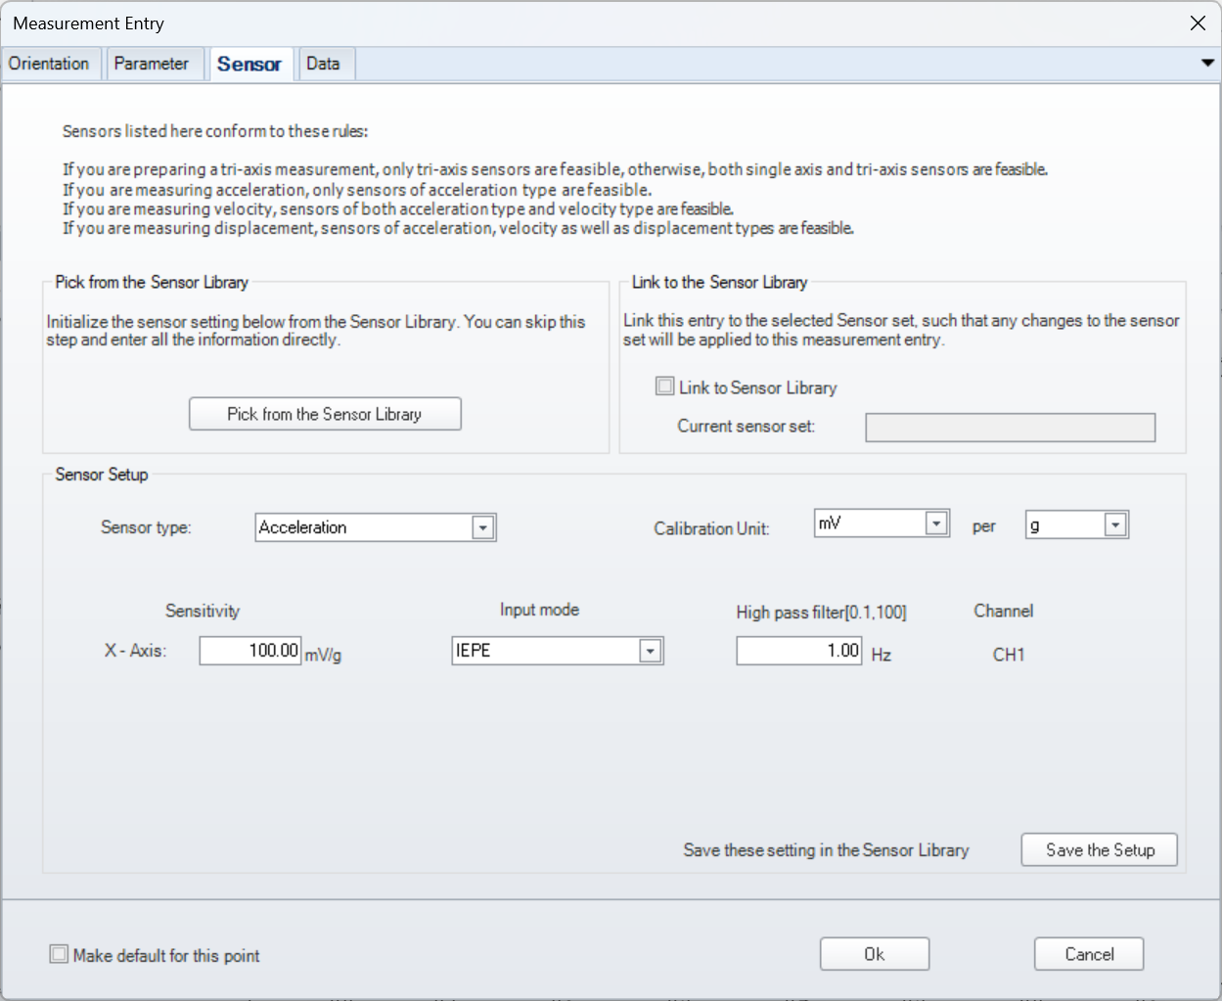Click the Current sensor set field
The width and height of the screenshot is (1222, 1001).
point(1011,428)
